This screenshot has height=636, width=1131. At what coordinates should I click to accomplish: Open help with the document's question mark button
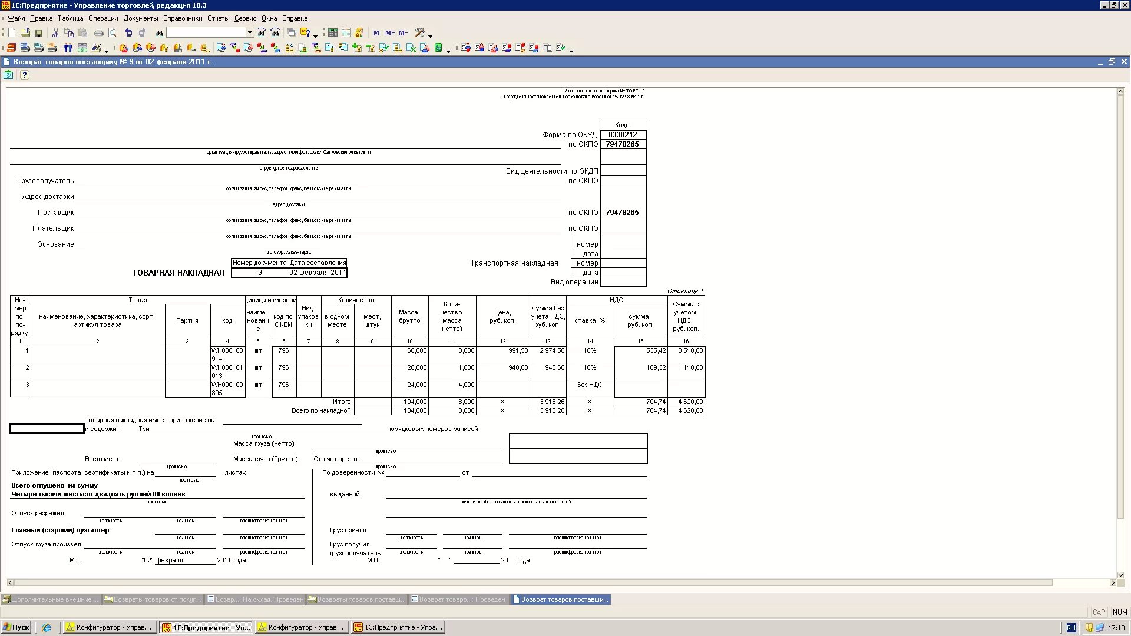(24, 75)
